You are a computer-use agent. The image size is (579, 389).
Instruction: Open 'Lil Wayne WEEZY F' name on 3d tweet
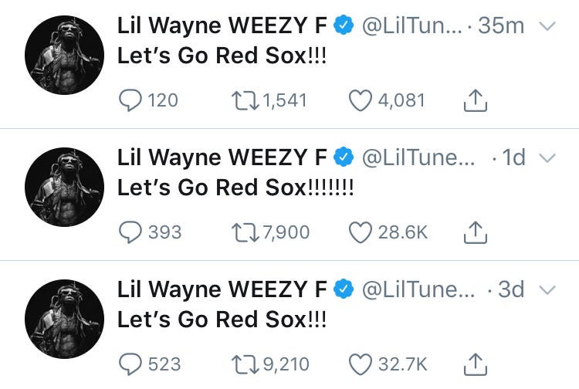pyautogui.click(x=222, y=289)
